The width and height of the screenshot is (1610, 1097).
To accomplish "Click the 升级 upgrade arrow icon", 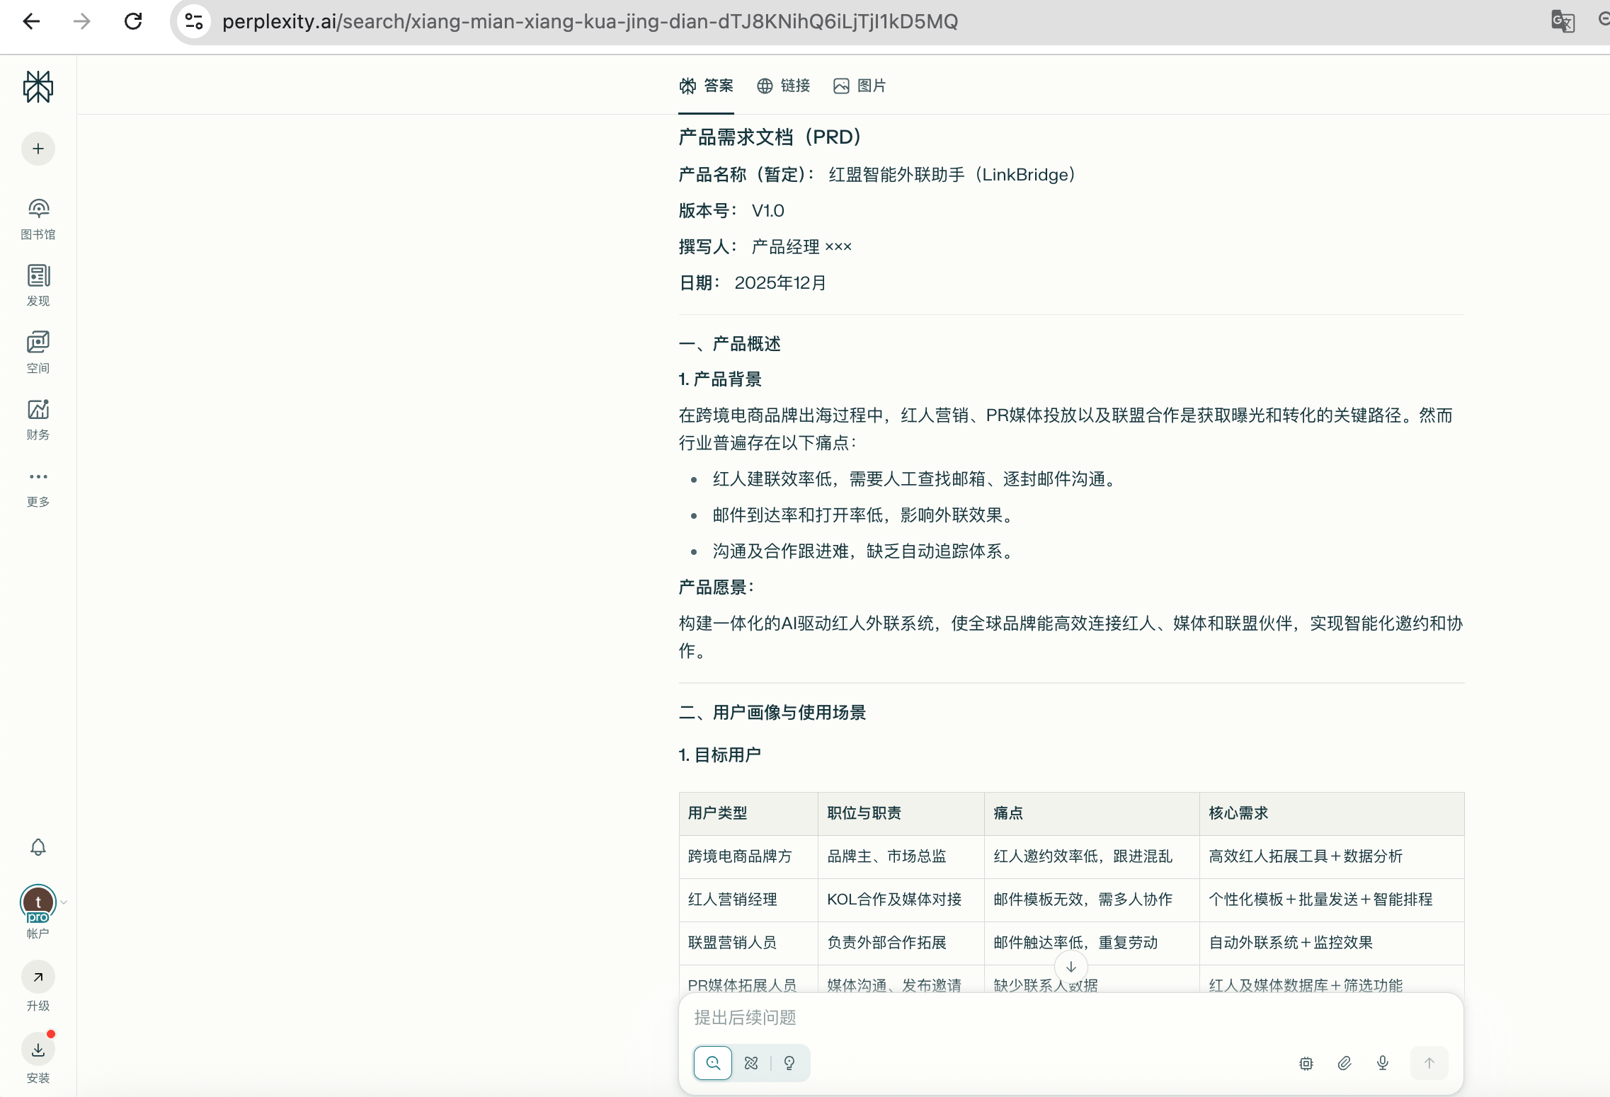I will pyautogui.click(x=38, y=977).
